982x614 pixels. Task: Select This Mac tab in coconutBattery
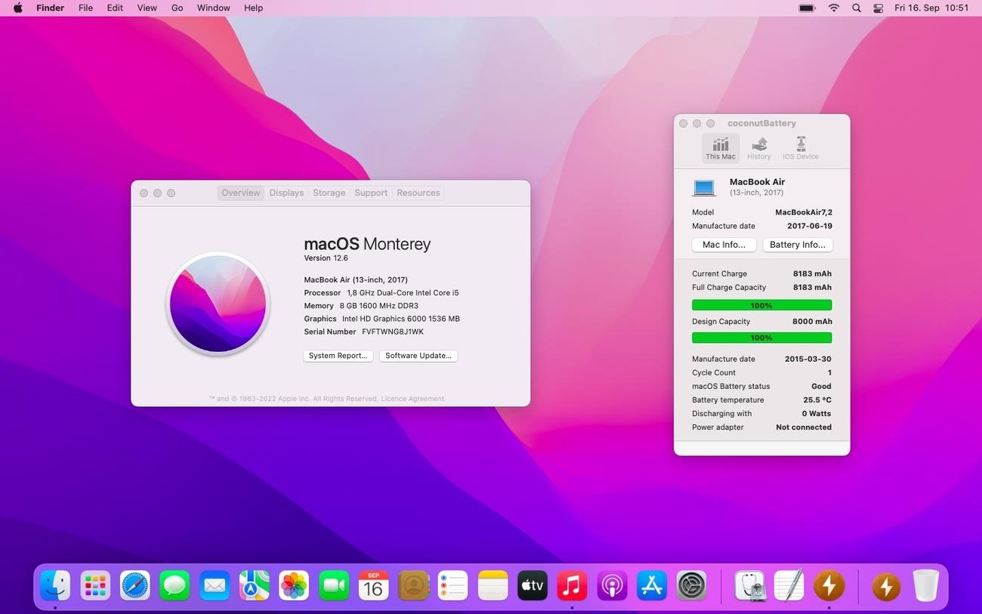721,148
